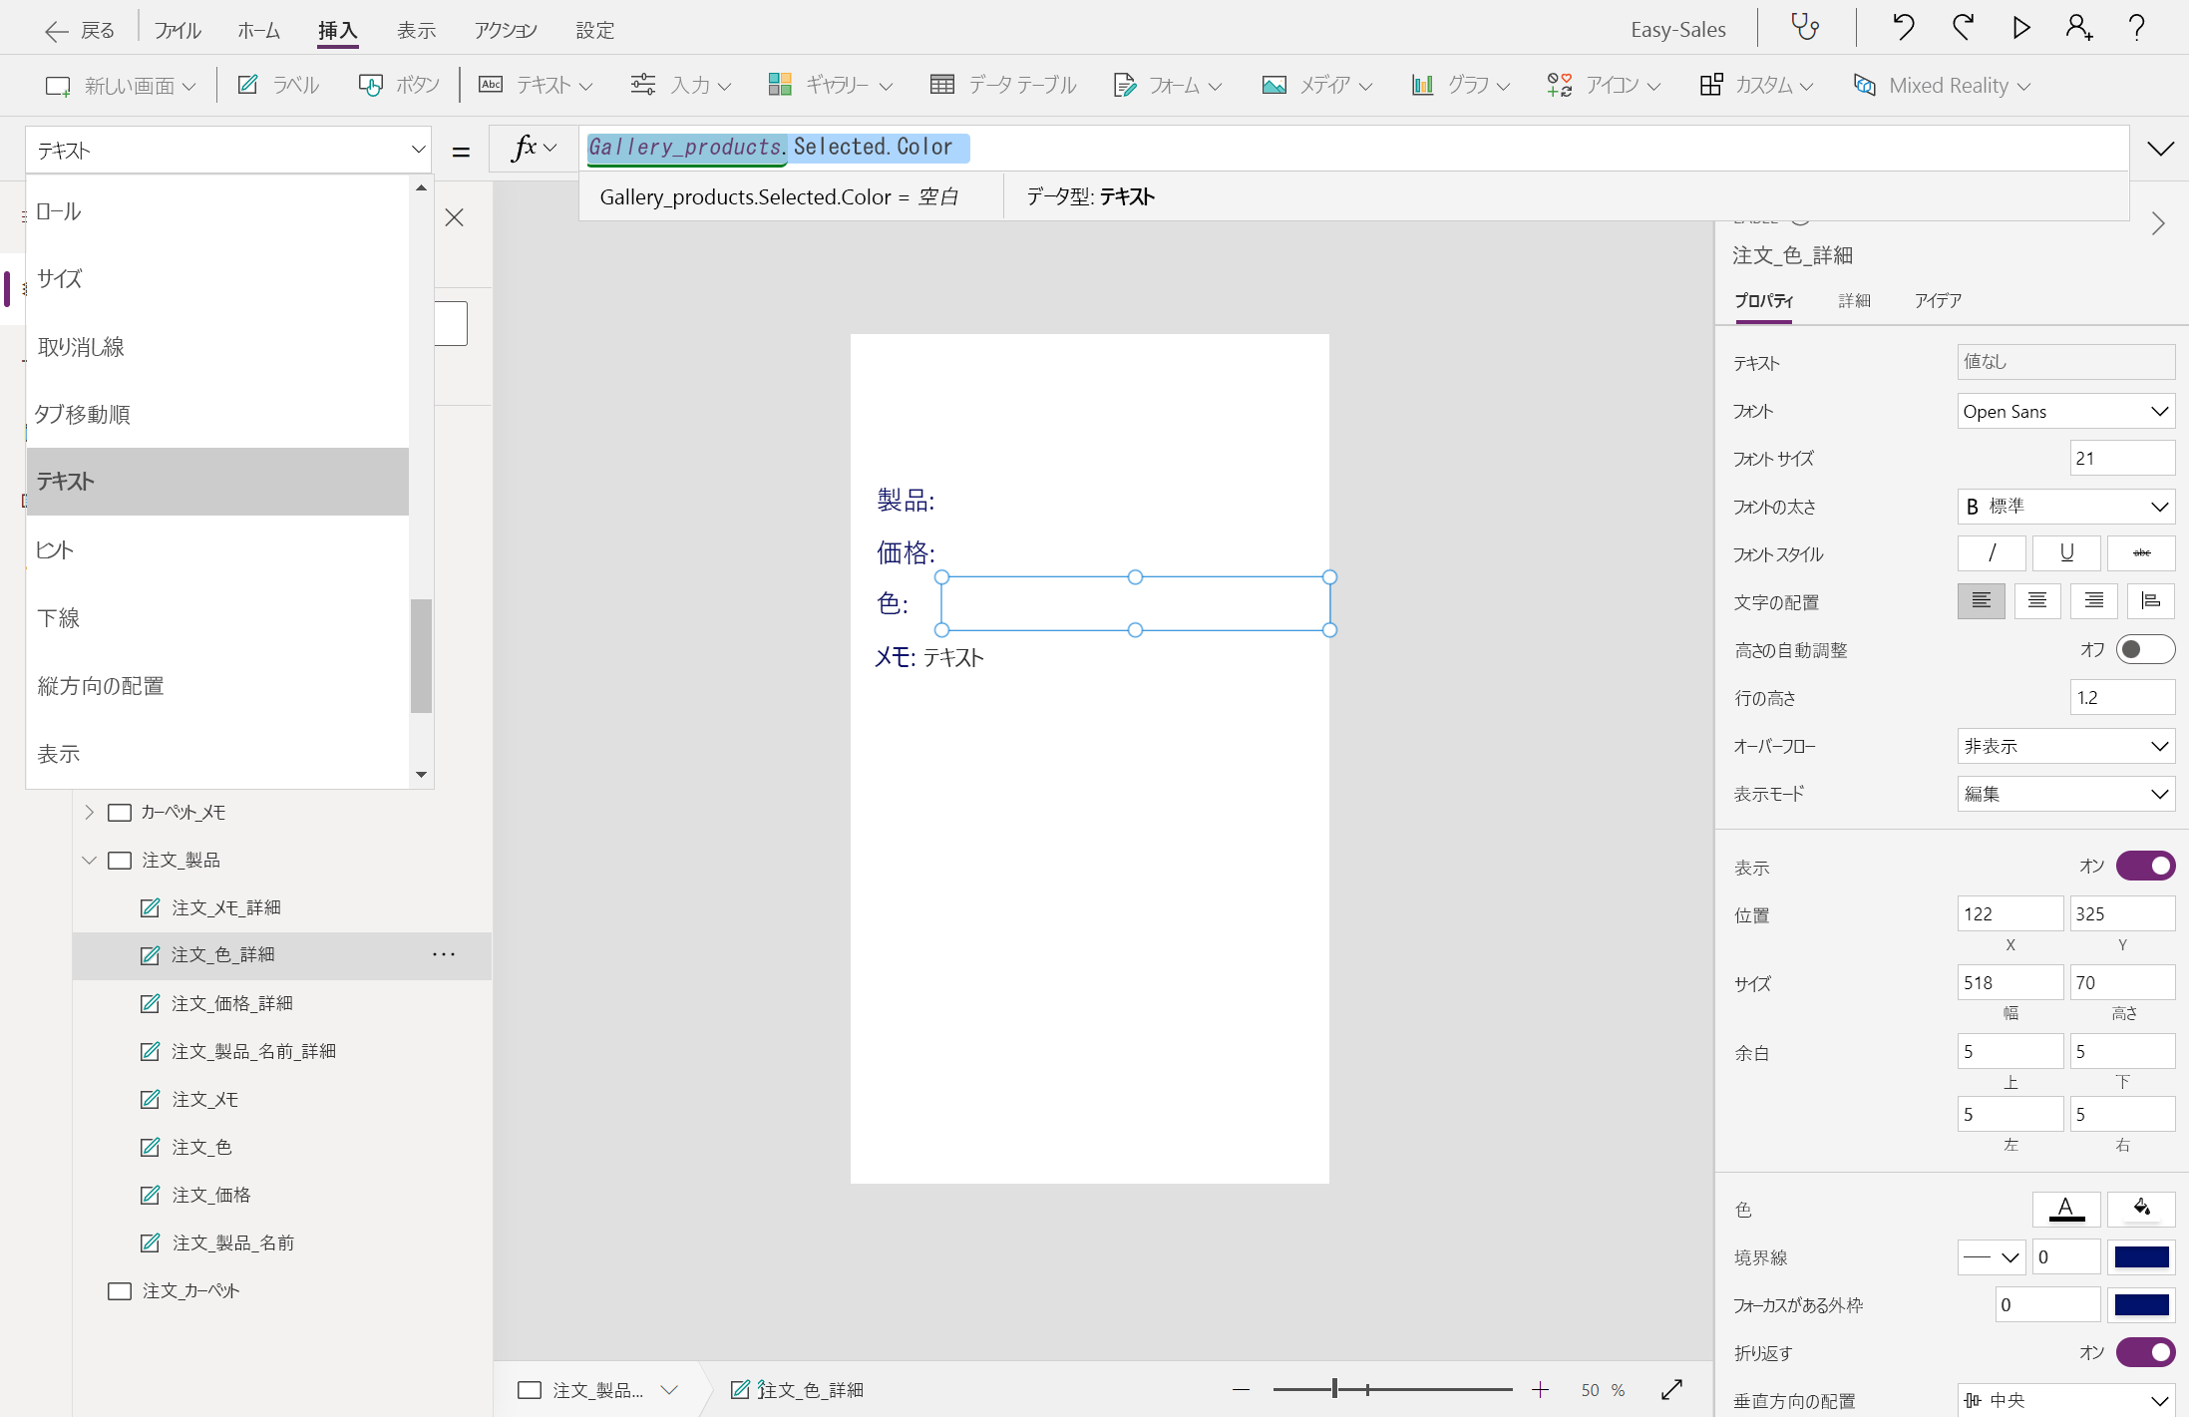Click the fx formula button

(534, 149)
